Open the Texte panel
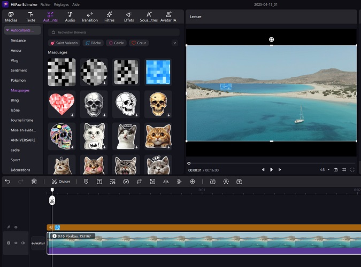Image resolution: width=361 pixels, height=267 pixels. [30, 17]
